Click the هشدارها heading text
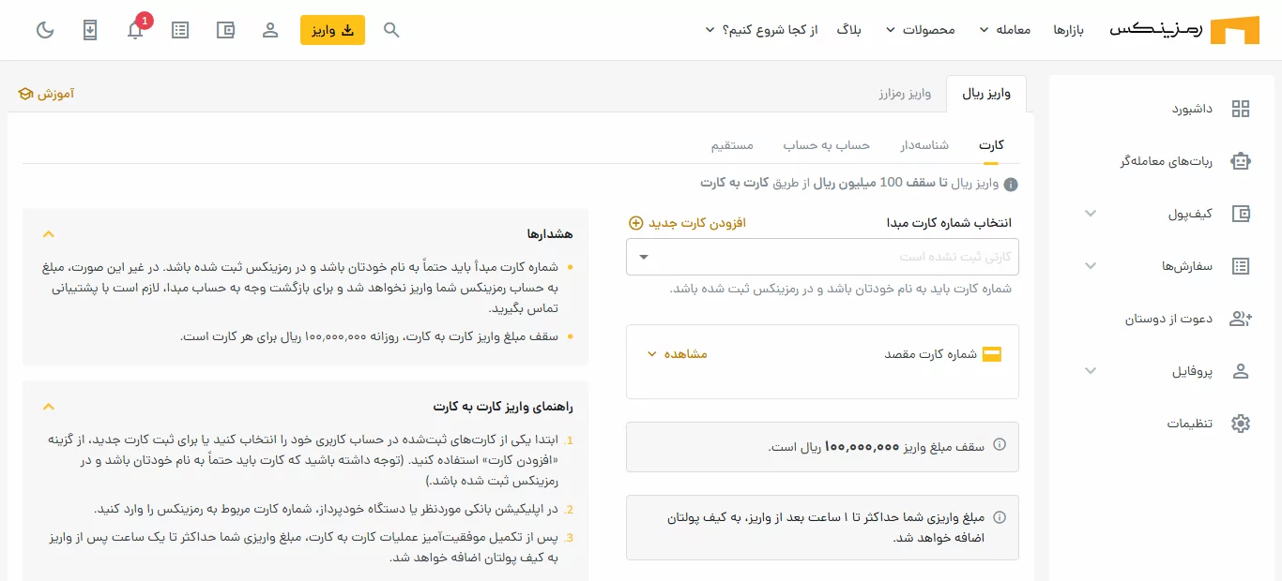 click(x=550, y=234)
